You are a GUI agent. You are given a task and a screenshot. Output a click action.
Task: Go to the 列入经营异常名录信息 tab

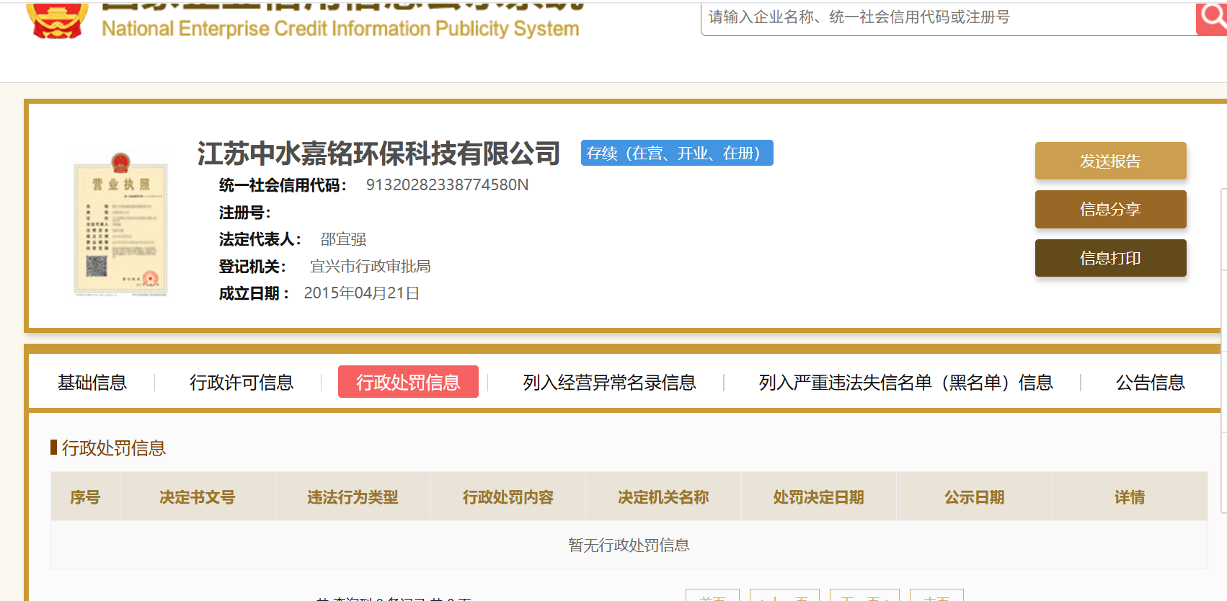(x=609, y=383)
